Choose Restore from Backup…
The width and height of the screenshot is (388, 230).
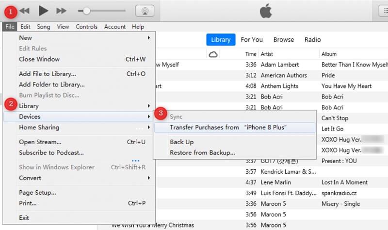[235, 152]
